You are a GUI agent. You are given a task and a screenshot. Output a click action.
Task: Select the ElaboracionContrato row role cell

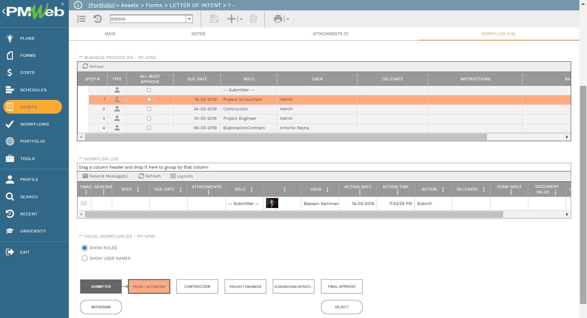click(249, 128)
